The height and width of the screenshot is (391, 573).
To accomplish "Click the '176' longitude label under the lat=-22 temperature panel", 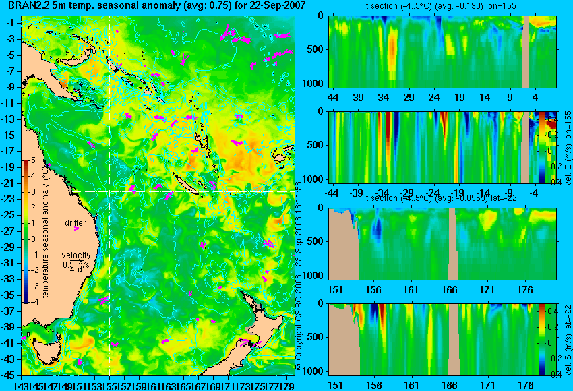I will [526, 290].
